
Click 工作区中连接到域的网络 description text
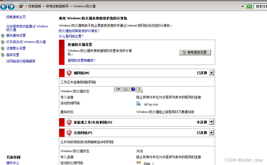pyautogui.click(x=78, y=82)
